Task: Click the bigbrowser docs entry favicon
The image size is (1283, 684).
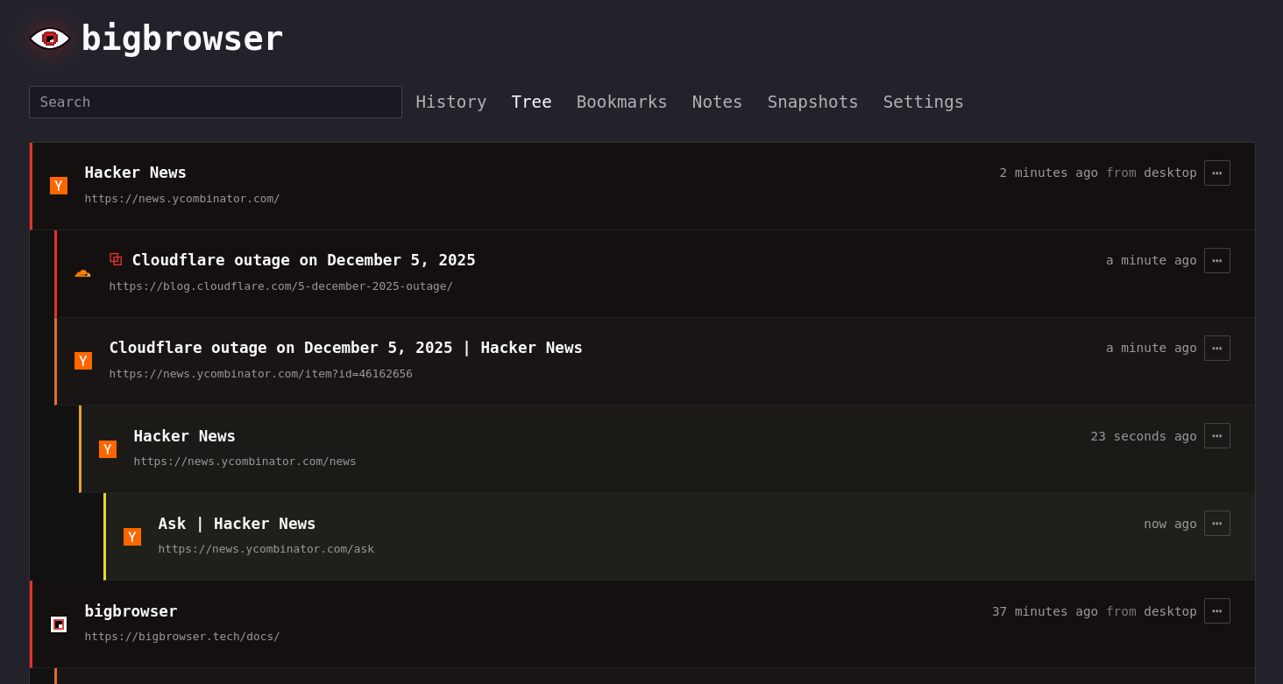Action: pyautogui.click(x=59, y=624)
